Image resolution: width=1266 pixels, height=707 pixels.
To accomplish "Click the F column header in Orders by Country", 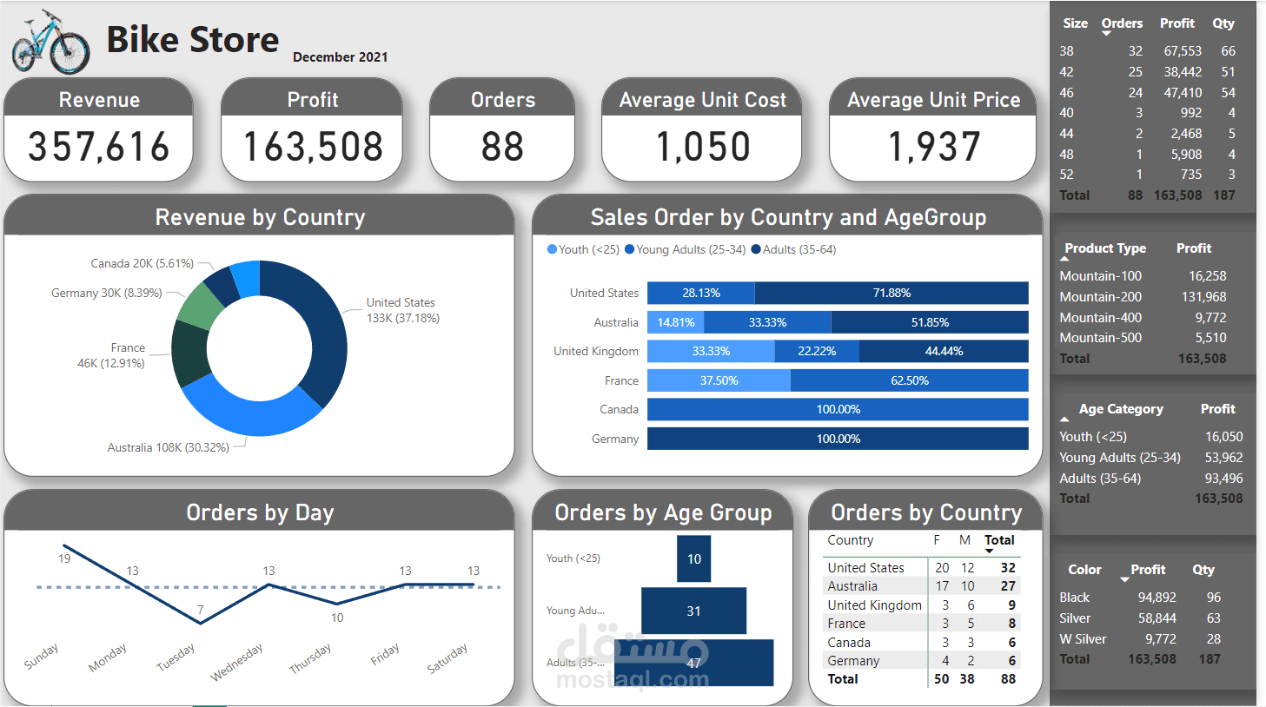I will click(x=937, y=540).
